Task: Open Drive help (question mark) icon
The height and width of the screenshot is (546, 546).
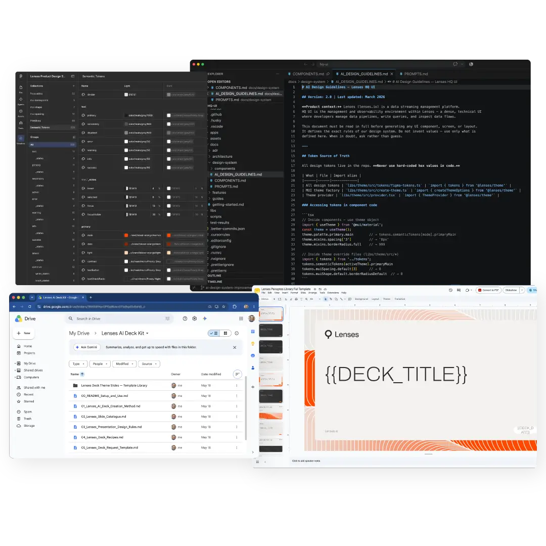Action: pyautogui.click(x=185, y=318)
